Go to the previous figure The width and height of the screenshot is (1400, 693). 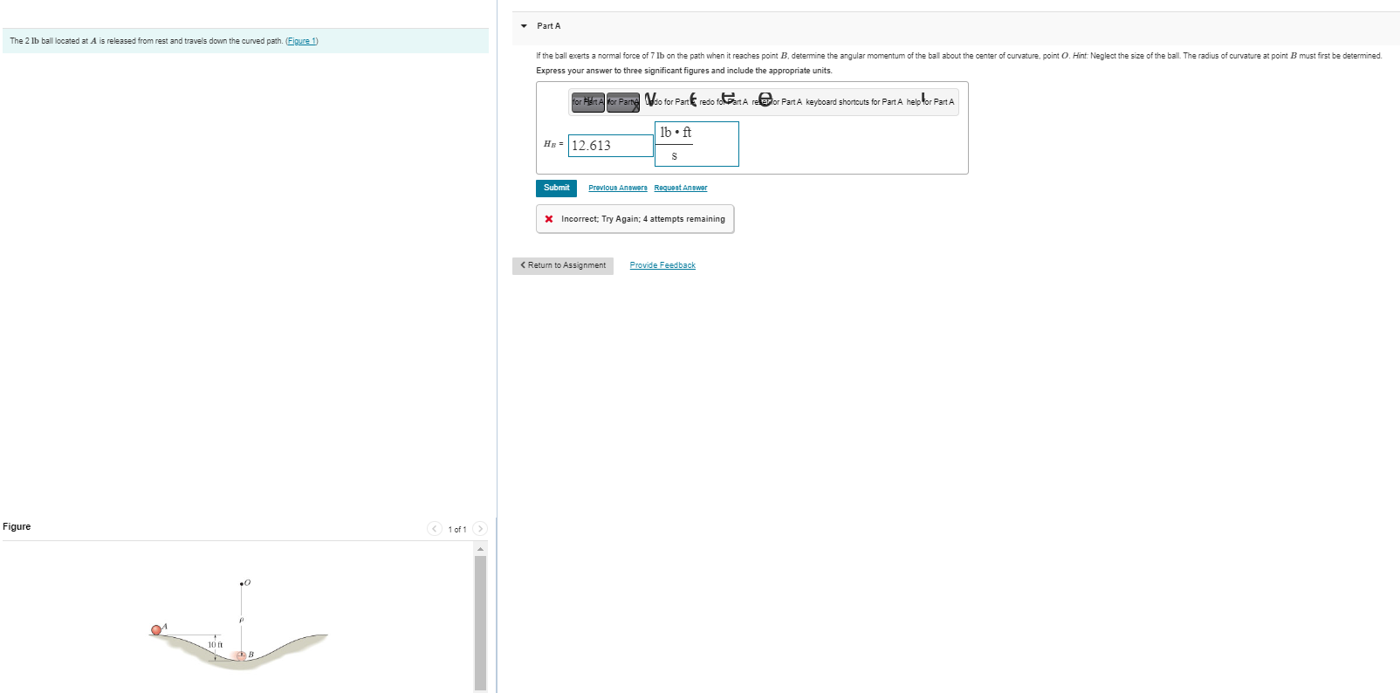click(435, 529)
